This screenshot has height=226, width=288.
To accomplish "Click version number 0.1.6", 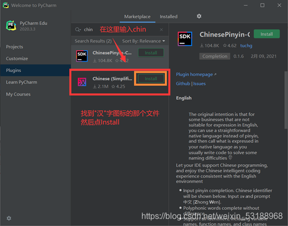I will 239,56.
